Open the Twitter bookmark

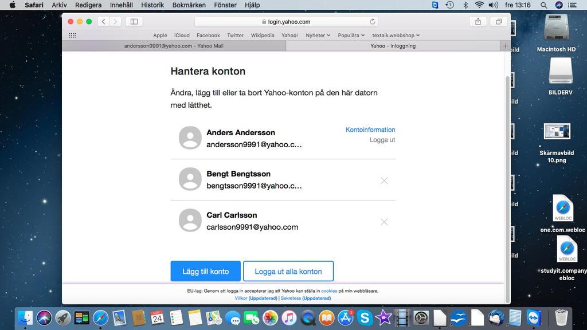pos(235,35)
